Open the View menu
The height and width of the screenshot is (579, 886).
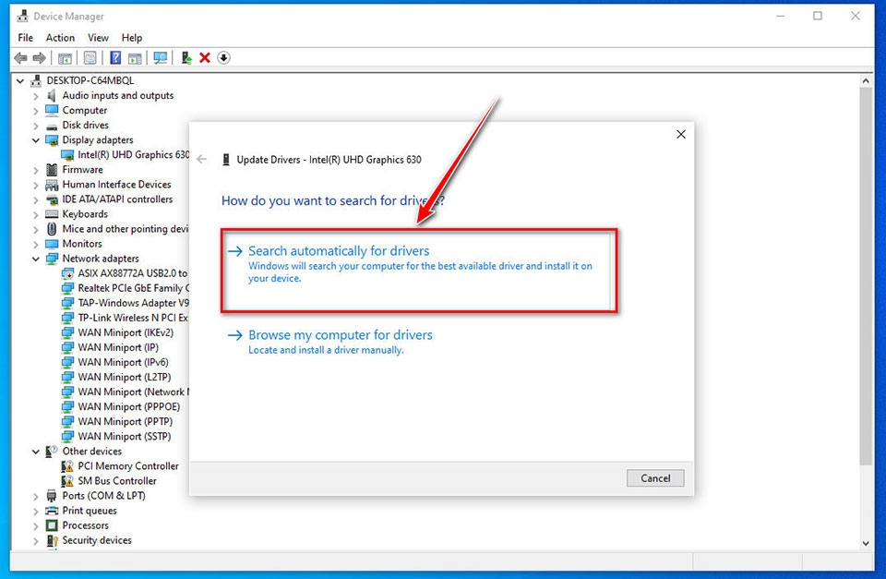98,37
